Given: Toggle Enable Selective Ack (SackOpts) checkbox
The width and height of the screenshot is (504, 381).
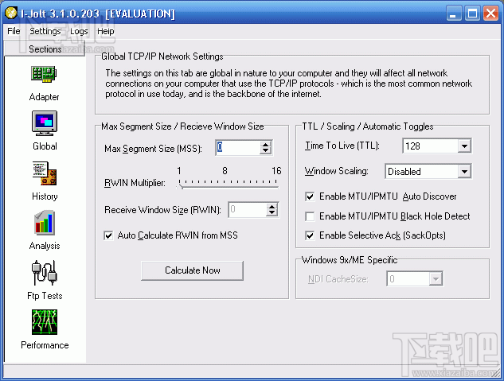Looking at the screenshot, I should (x=310, y=235).
